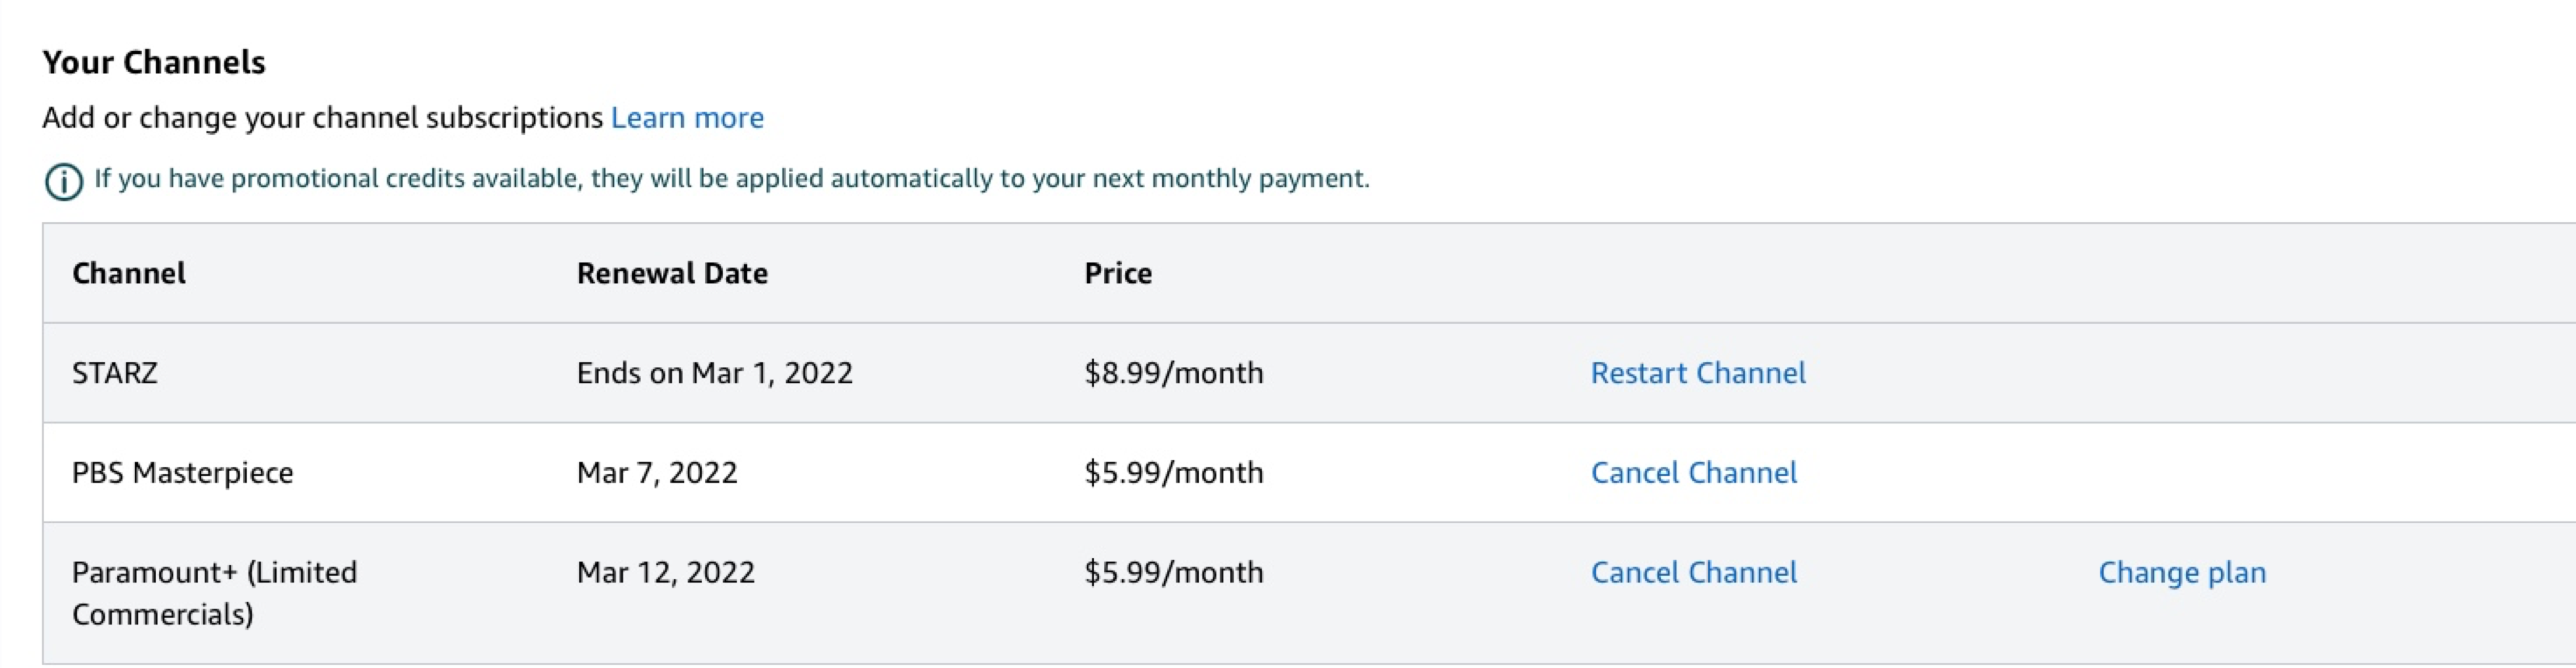
Task: Click the Mar 12, 2022 renewal date
Action: tap(665, 573)
